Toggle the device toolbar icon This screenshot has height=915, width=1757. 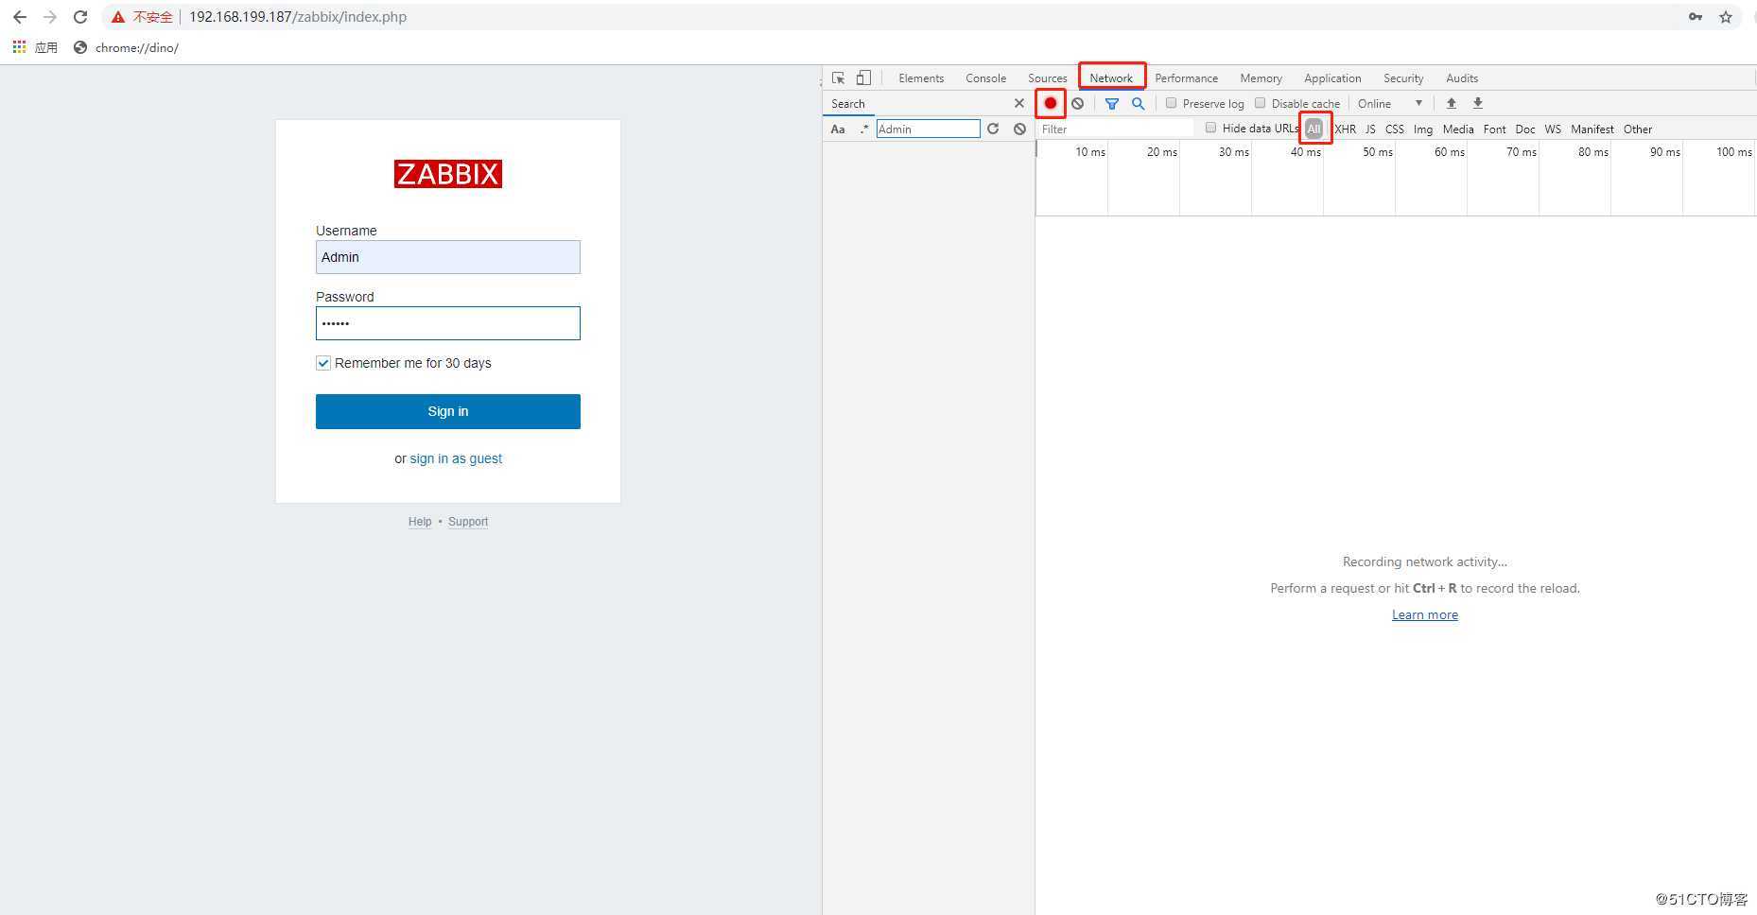tap(863, 78)
